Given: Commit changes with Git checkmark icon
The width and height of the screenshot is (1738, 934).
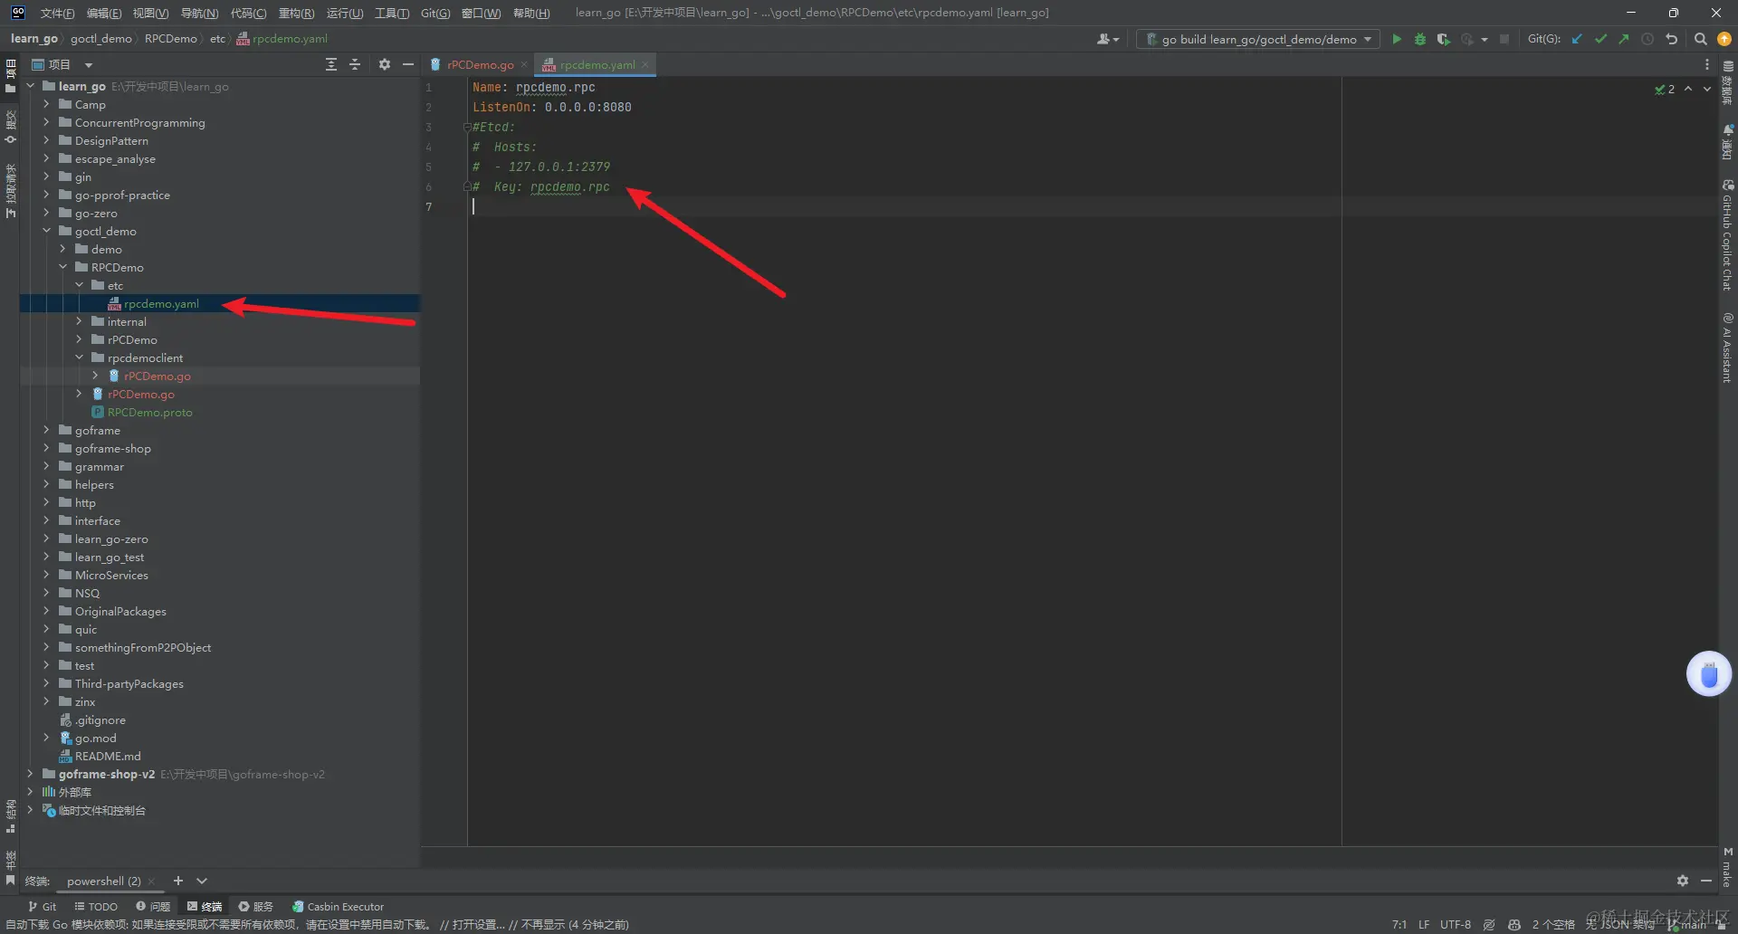Looking at the screenshot, I should [1600, 39].
